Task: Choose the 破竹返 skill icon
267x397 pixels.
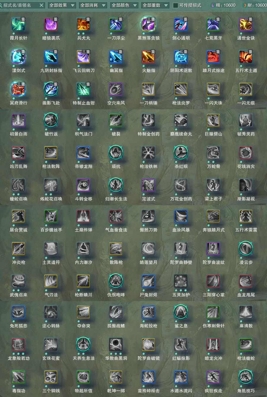Action: (51, 120)
